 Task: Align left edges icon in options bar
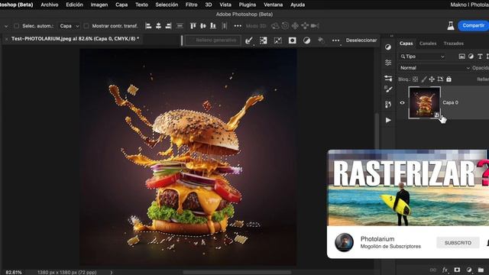[x=148, y=26]
